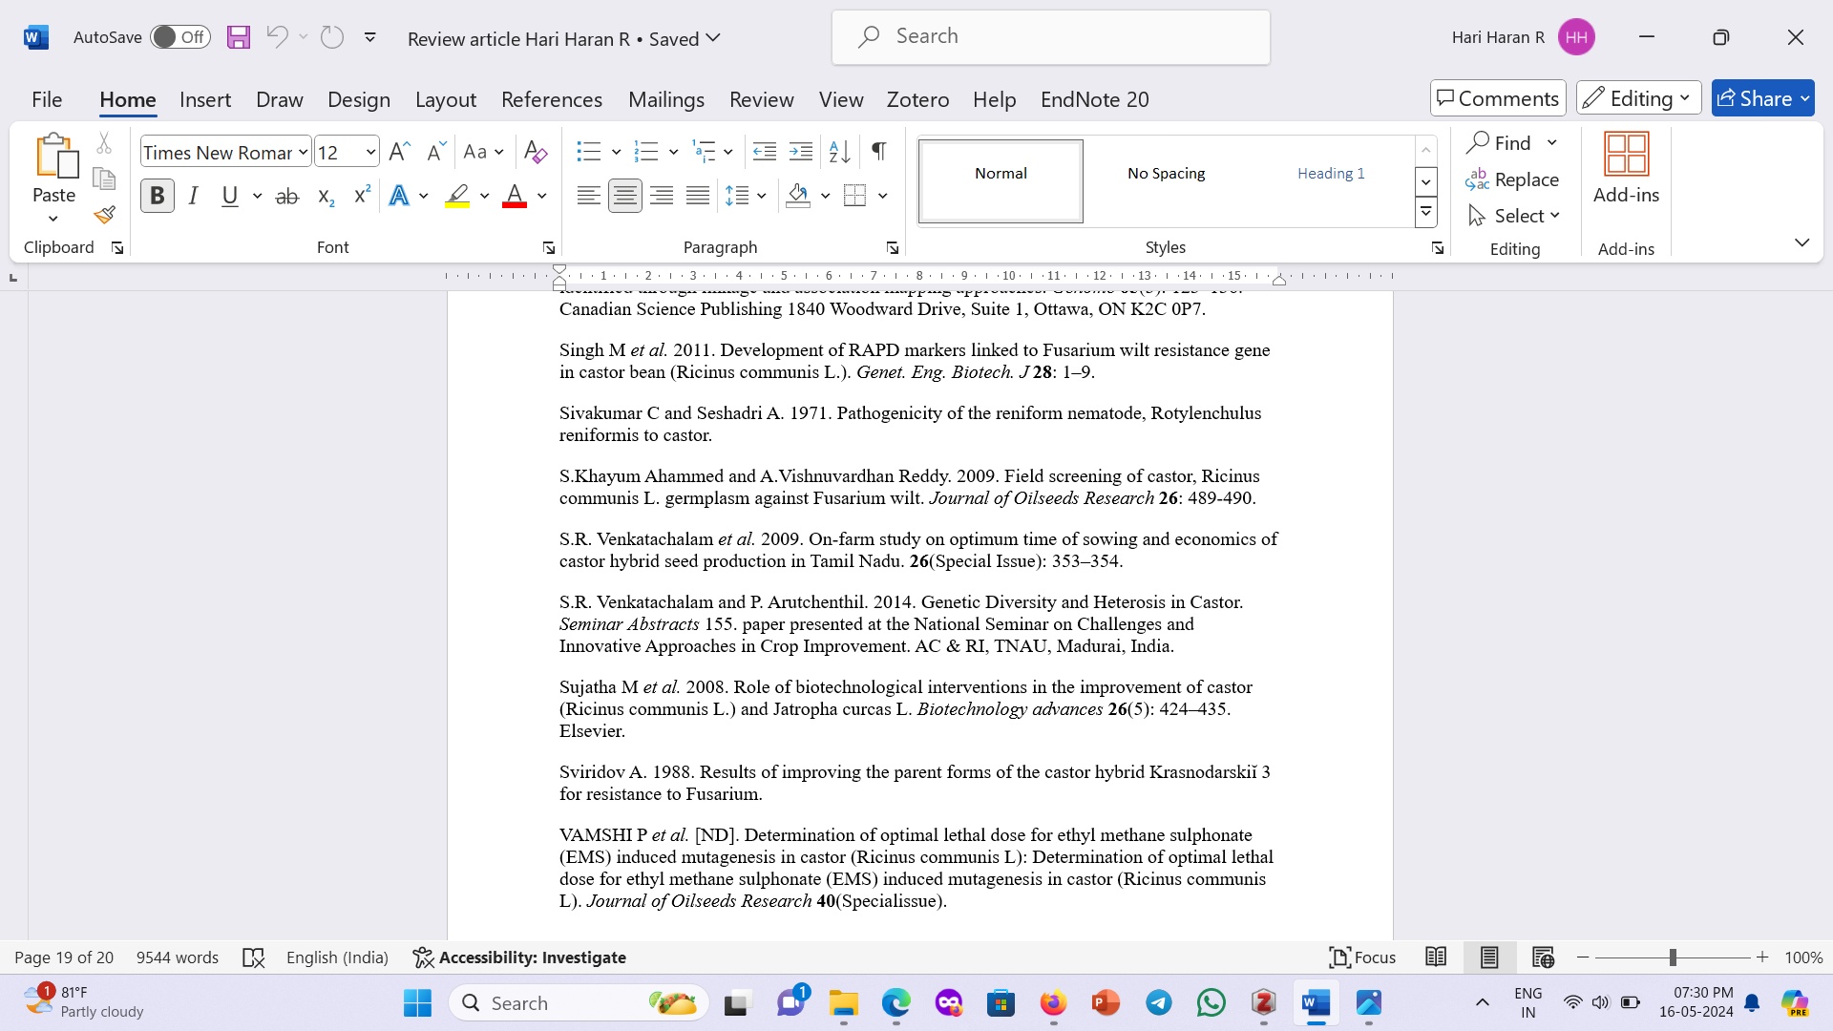Open the Editing mode dropdown

[x=1638, y=98]
